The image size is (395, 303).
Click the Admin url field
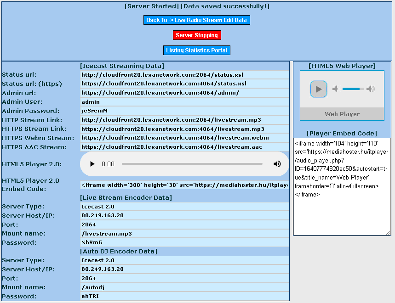tap(184, 93)
